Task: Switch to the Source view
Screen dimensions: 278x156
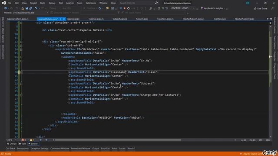Action: click(x=33, y=144)
